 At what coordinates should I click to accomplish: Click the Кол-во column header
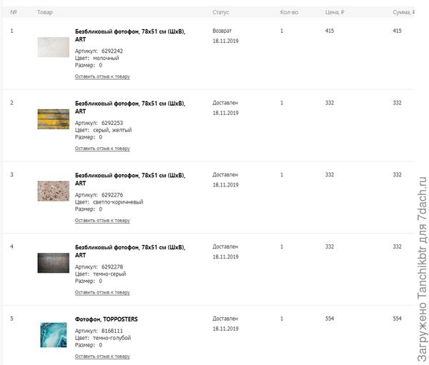[289, 12]
